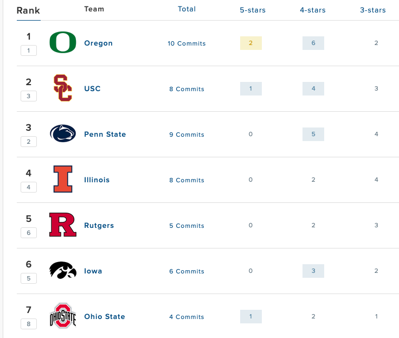The height and width of the screenshot is (338, 399).
Task: Open Oregon's 10 Commits link
Action: (187, 43)
